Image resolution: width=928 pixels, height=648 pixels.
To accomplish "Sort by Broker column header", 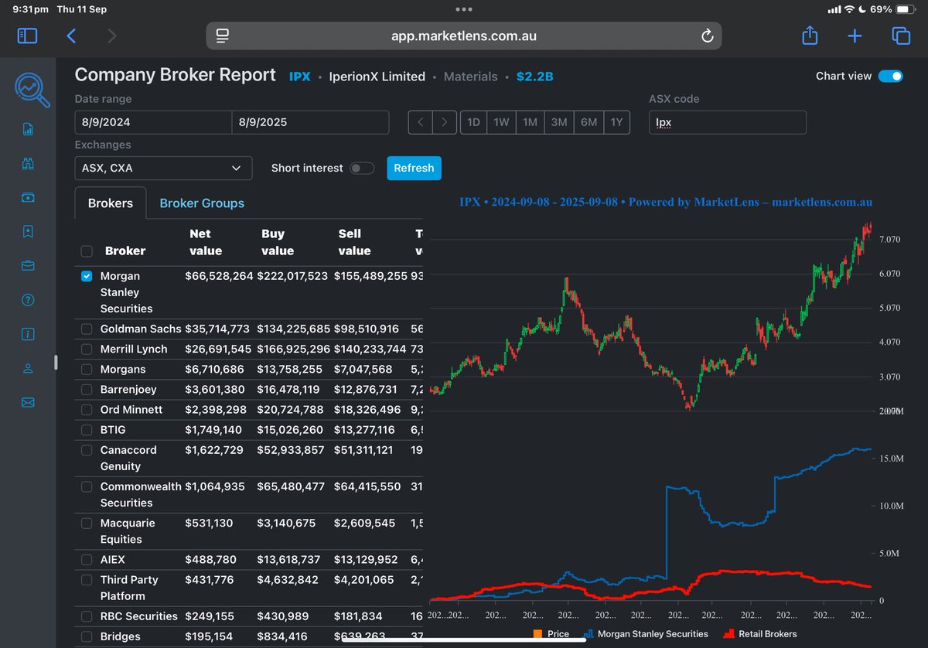I will coord(125,251).
